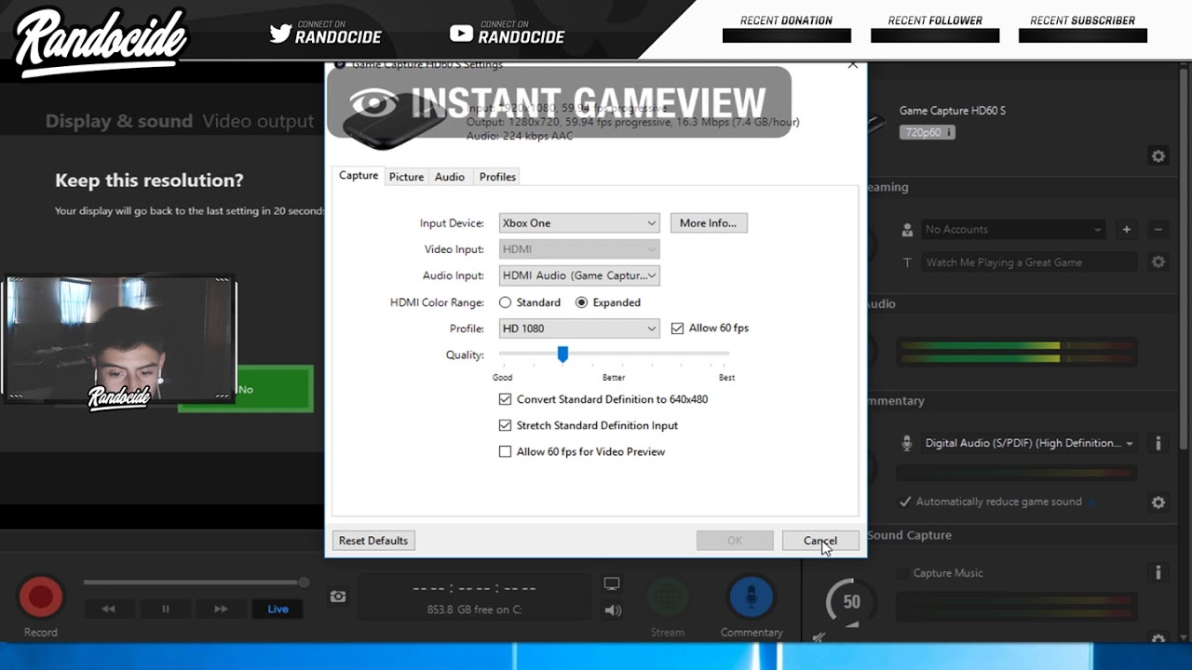
Task: Click the 853.8 GB free on C: text
Action: point(475,610)
